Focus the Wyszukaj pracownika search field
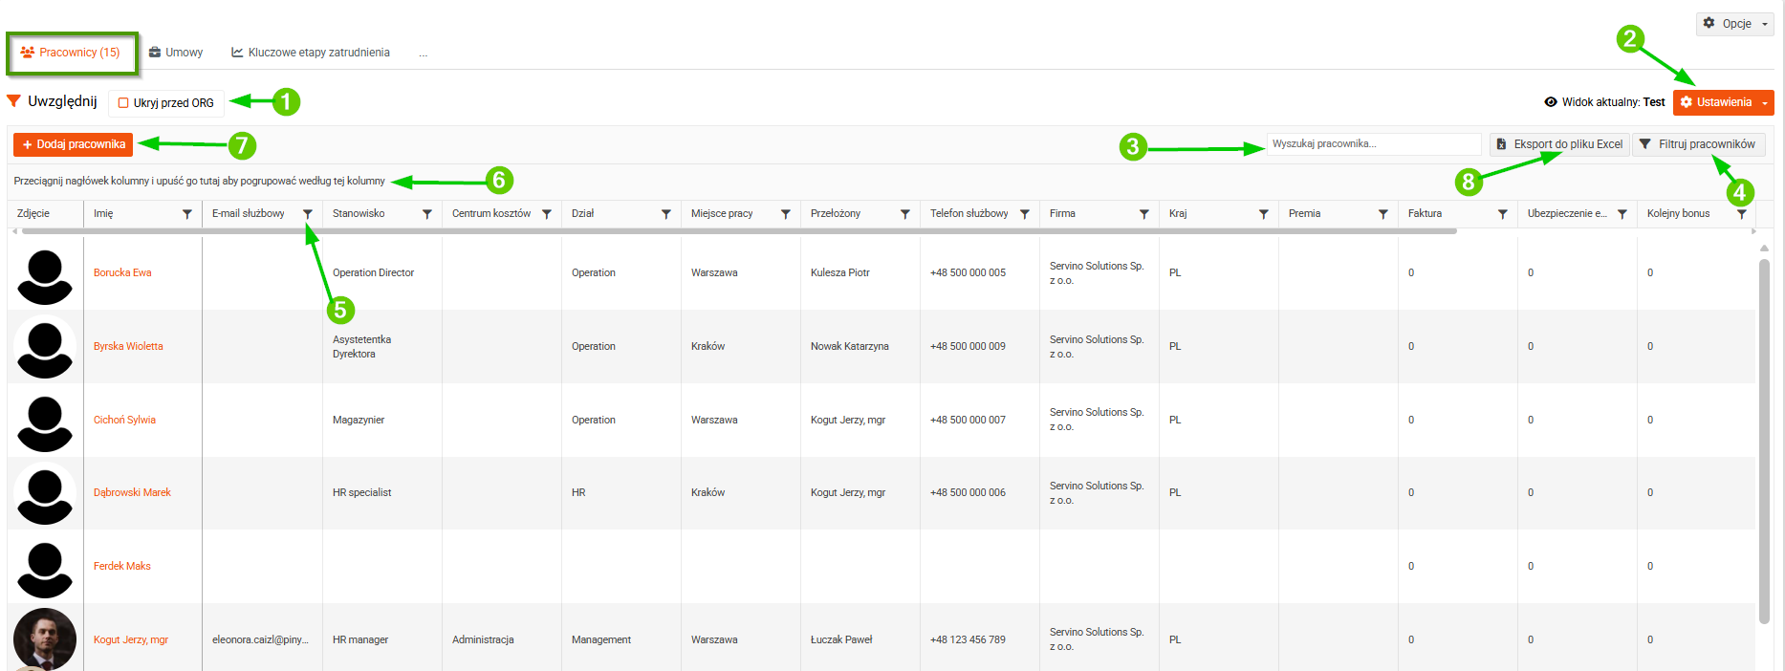The image size is (1785, 671). coord(1374,144)
